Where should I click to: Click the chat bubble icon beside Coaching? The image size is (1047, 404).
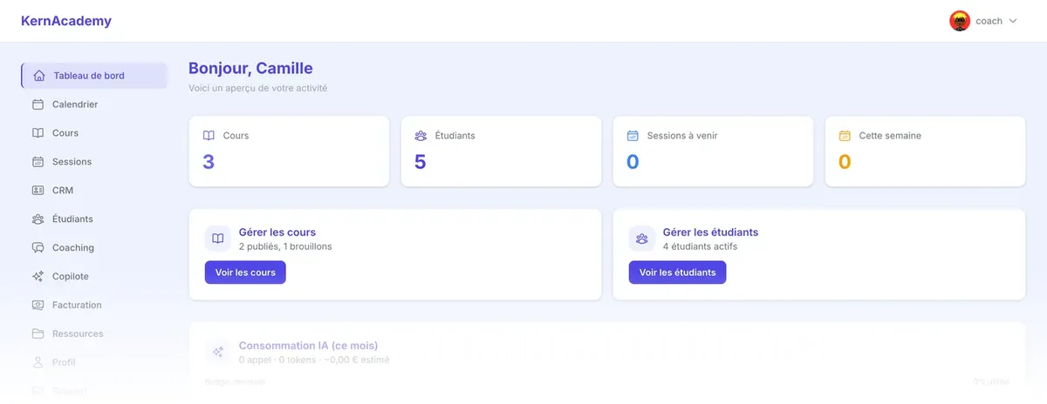[38, 248]
